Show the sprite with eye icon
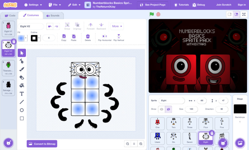Viewport: 249px width, 150px height. click(162, 109)
